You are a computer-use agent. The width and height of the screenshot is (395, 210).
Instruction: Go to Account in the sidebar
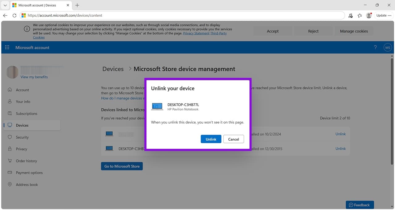(x=23, y=90)
